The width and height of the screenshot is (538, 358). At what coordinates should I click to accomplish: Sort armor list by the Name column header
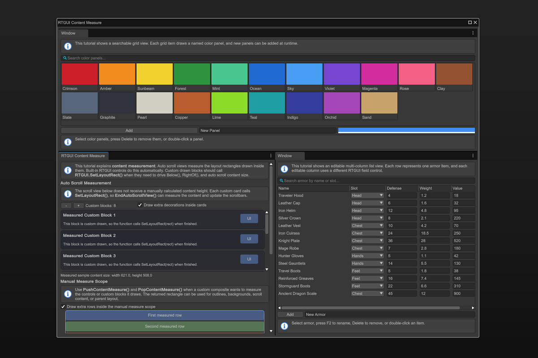pos(313,188)
